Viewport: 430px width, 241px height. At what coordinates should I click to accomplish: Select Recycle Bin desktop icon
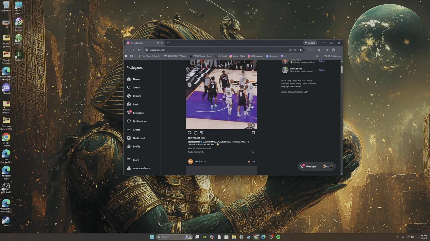coord(6,7)
